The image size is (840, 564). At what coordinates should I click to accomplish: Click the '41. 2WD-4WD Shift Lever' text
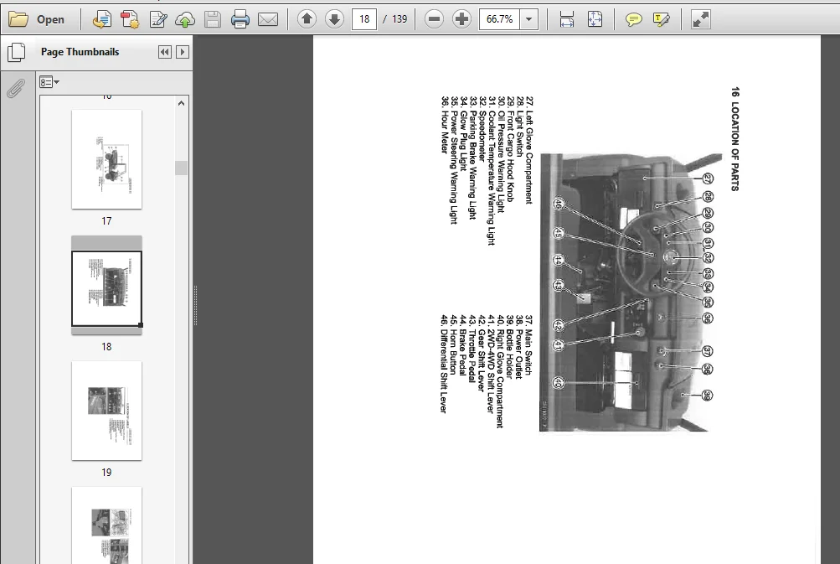point(491,364)
